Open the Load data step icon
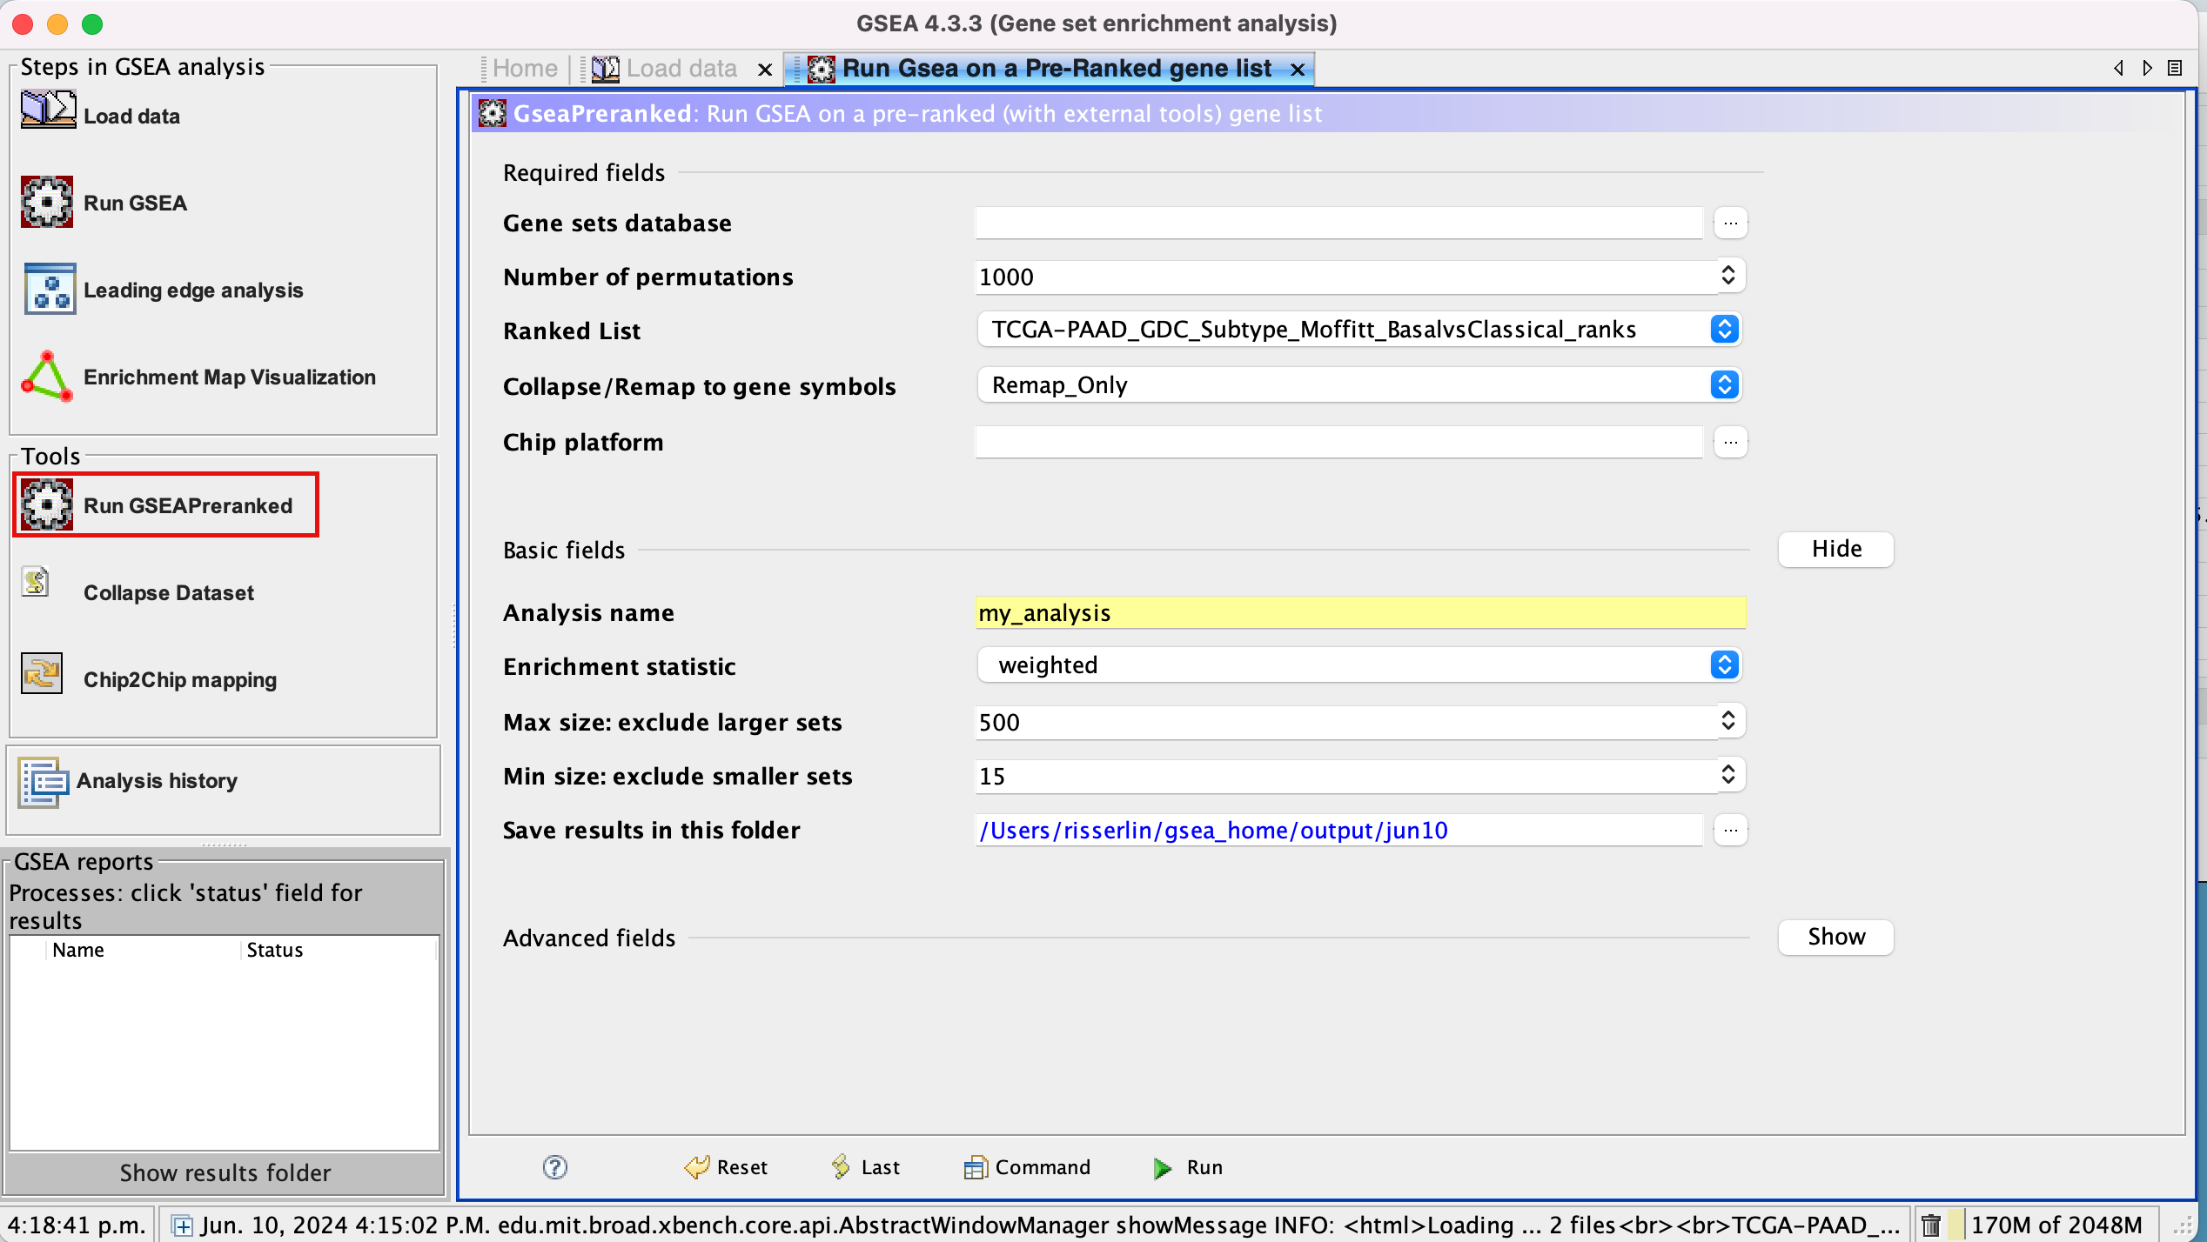 48,110
